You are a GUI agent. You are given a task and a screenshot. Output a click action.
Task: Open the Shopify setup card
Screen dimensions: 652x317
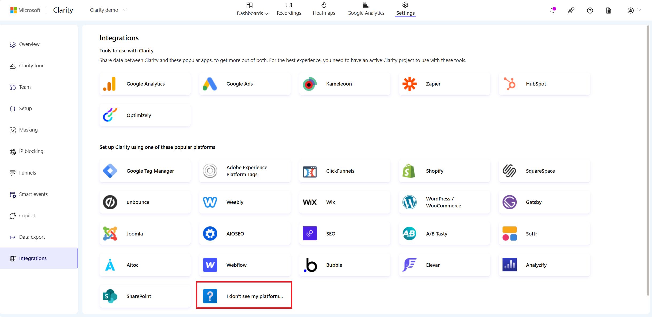pyautogui.click(x=444, y=171)
